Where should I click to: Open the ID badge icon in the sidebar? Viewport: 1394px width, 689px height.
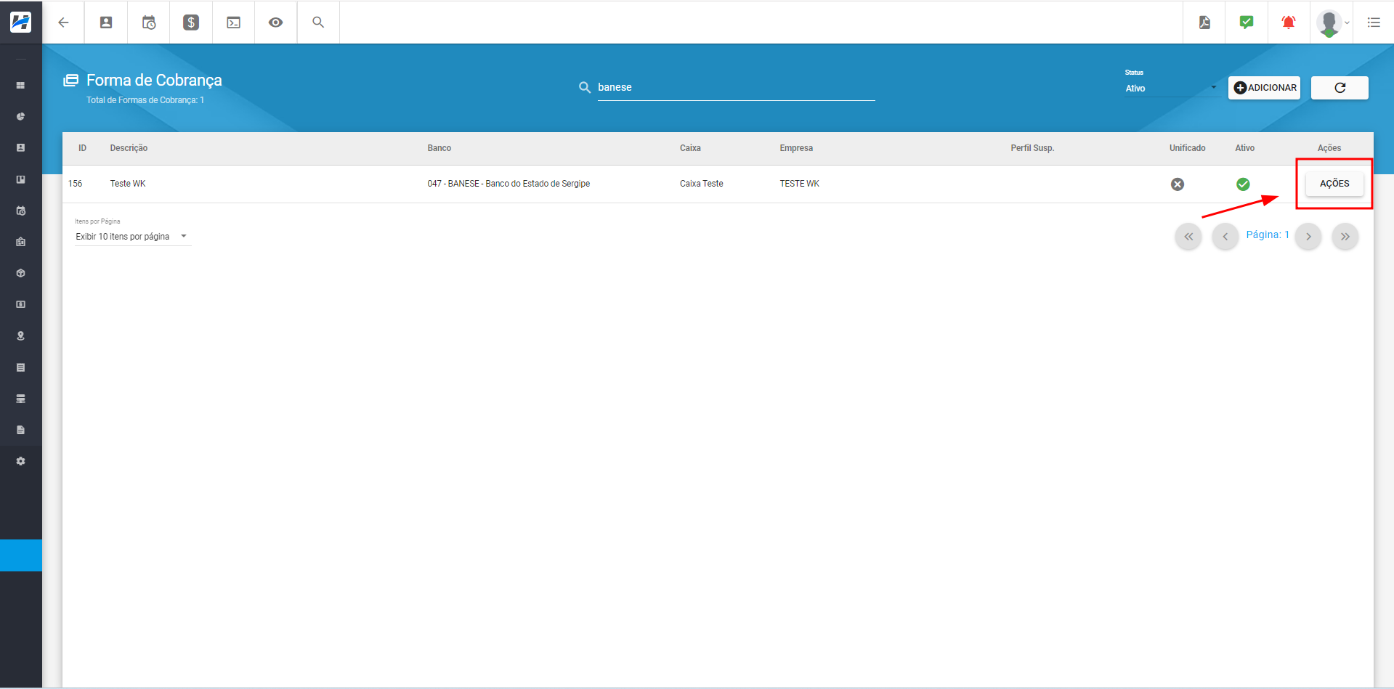(21, 242)
